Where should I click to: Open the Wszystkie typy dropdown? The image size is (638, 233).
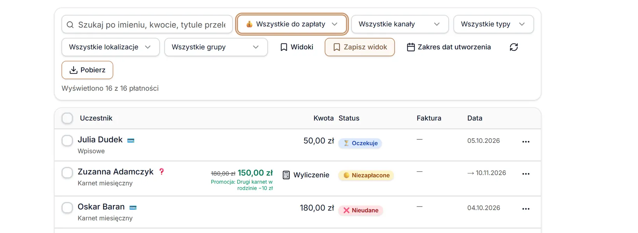[493, 24]
